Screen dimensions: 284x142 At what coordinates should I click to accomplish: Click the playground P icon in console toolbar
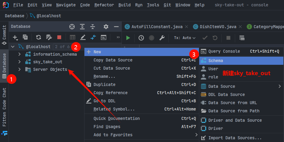[152, 38]
